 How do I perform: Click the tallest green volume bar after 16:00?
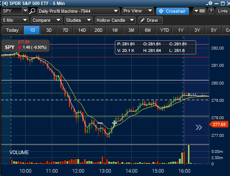189,154
